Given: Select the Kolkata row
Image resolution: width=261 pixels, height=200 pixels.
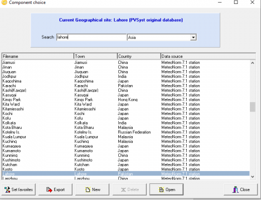Looking at the screenshot, I should coord(125,123).
